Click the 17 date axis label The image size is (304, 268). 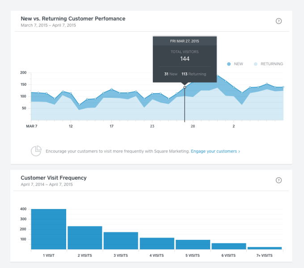coord(112,126)
